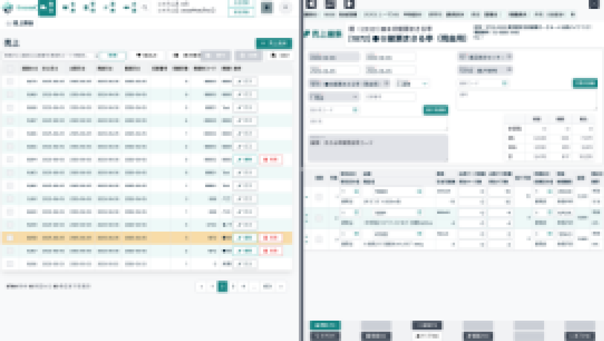
Task: Click the breadcrumb link under the top navigation
Action: click(21, 23)
